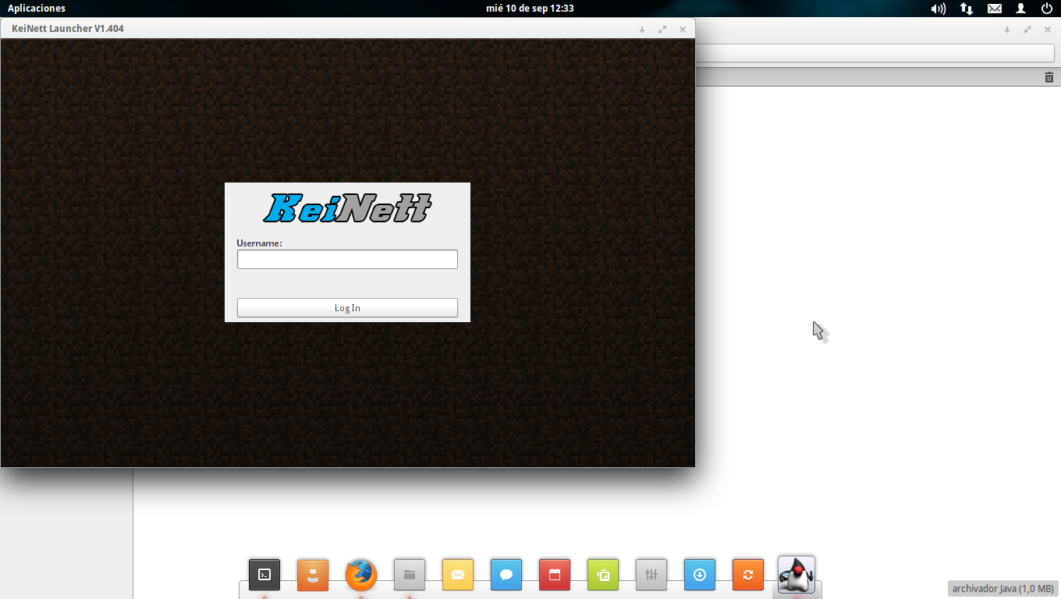
Task: Open the network indicator in top panel
Action: click(x=967, y=9)
